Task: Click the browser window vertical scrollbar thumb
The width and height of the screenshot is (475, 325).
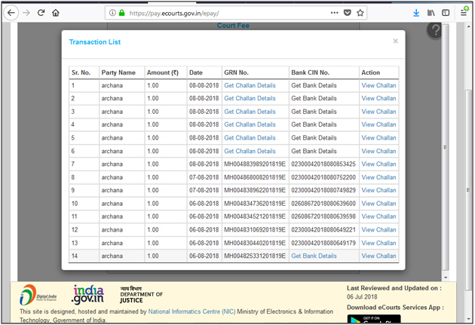Action: pos(469,191)
